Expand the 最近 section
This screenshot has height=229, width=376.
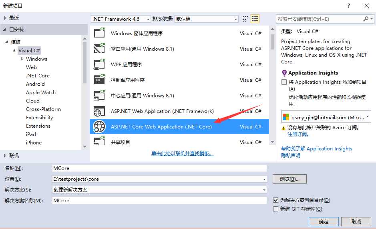tap(5, 18)
